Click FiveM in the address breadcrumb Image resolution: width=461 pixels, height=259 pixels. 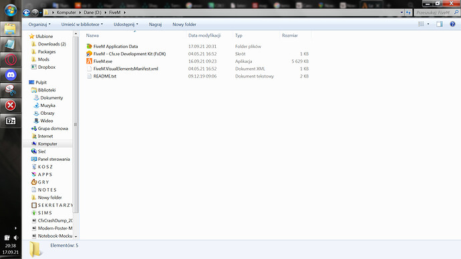pos(115,12)
